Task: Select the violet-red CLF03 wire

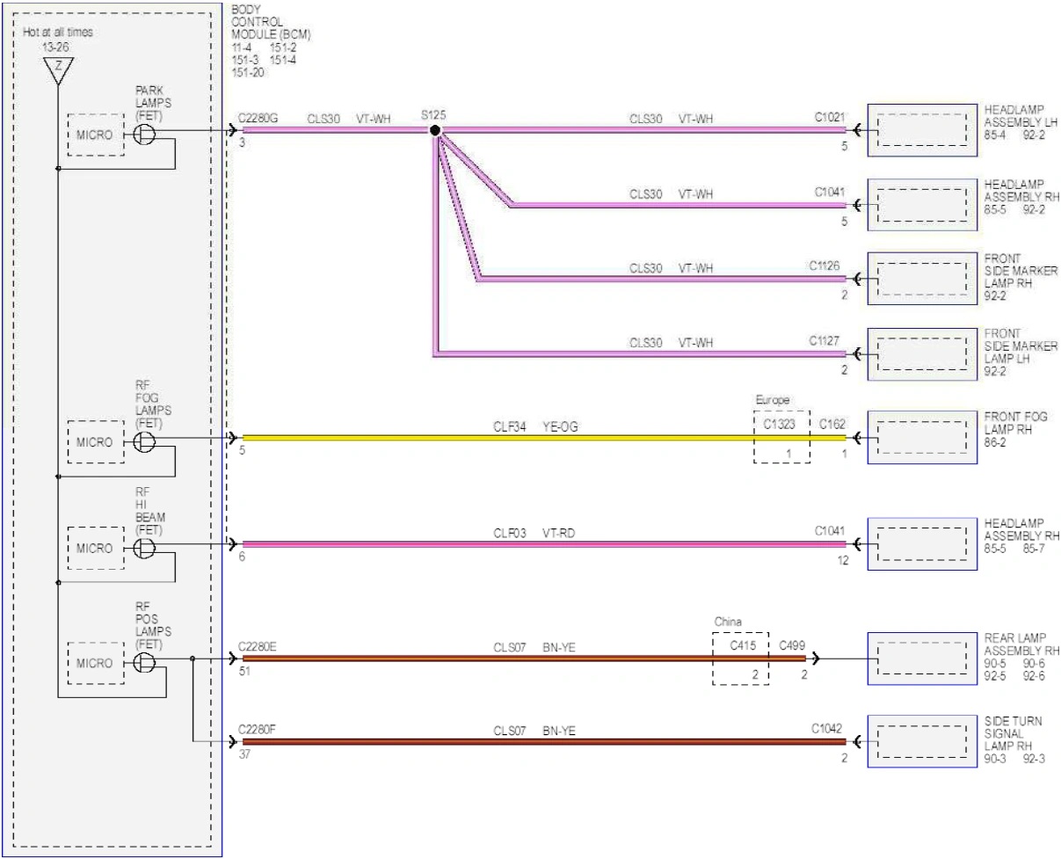Action: (543, 544)
